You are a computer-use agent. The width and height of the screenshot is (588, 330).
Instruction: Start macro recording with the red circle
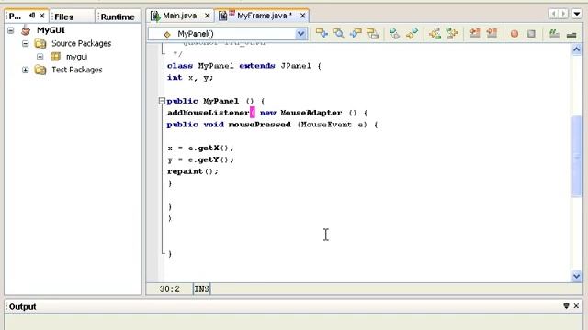(514, 34)
